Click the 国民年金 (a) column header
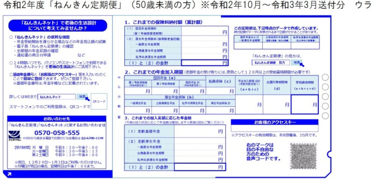Image resolution: width=374 pixels, height=179 pixels. (165, 77)
